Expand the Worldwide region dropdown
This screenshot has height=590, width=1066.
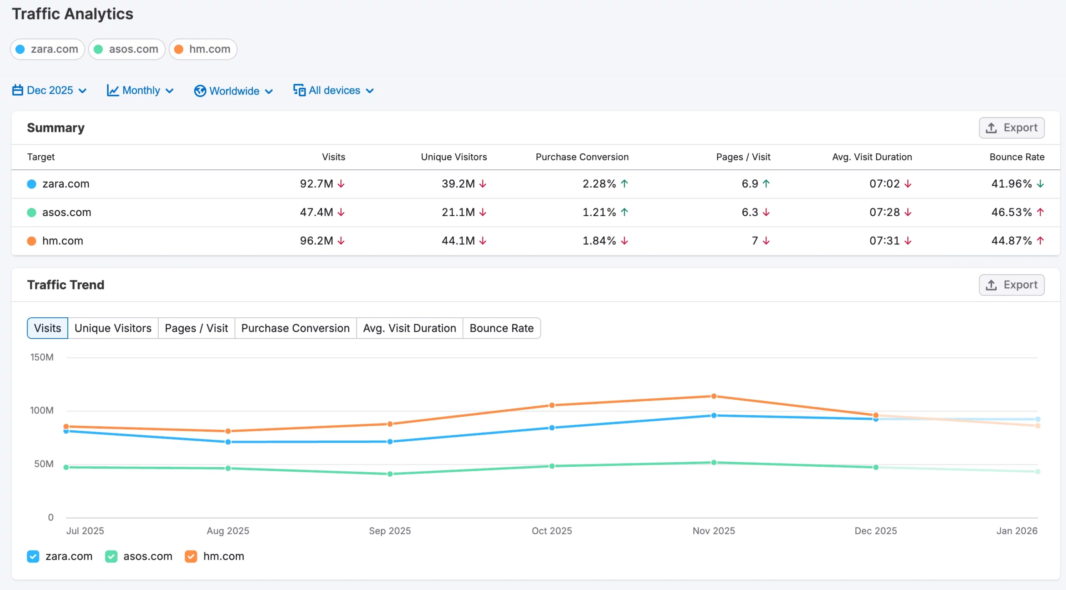pos(234,91)
